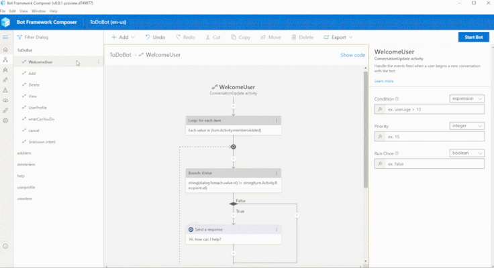This screenshot has height=268, width=494.
Task: Open Notifications warning icon in sidebar
Action: tap(5, 90)
